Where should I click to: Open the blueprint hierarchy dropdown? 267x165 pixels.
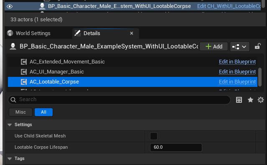[239, 47]
